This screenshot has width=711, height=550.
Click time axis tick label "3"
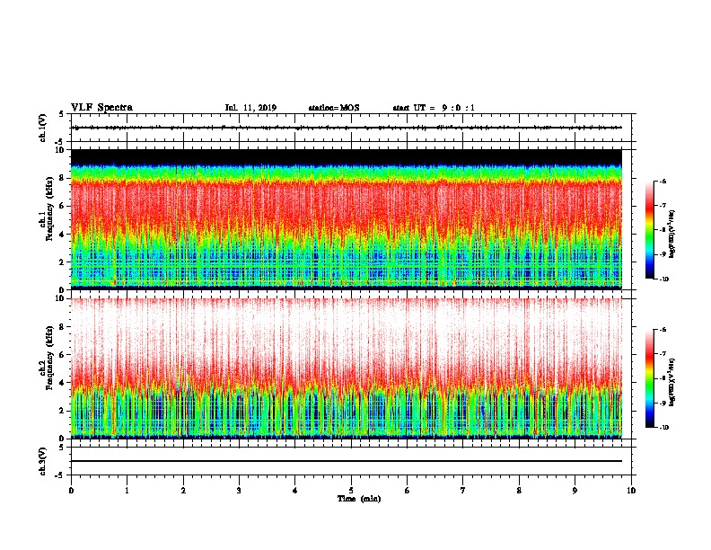click(x=239, y=491)
